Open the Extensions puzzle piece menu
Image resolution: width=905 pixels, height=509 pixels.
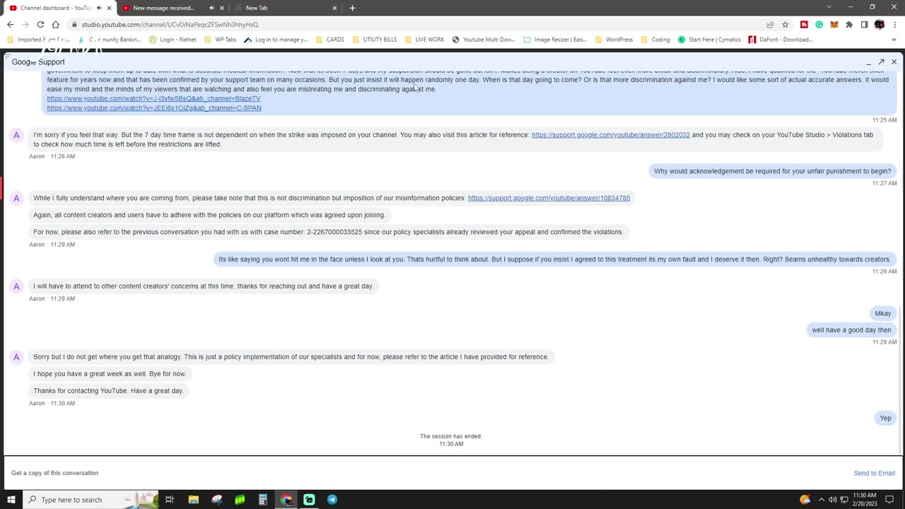click(849, 25)
